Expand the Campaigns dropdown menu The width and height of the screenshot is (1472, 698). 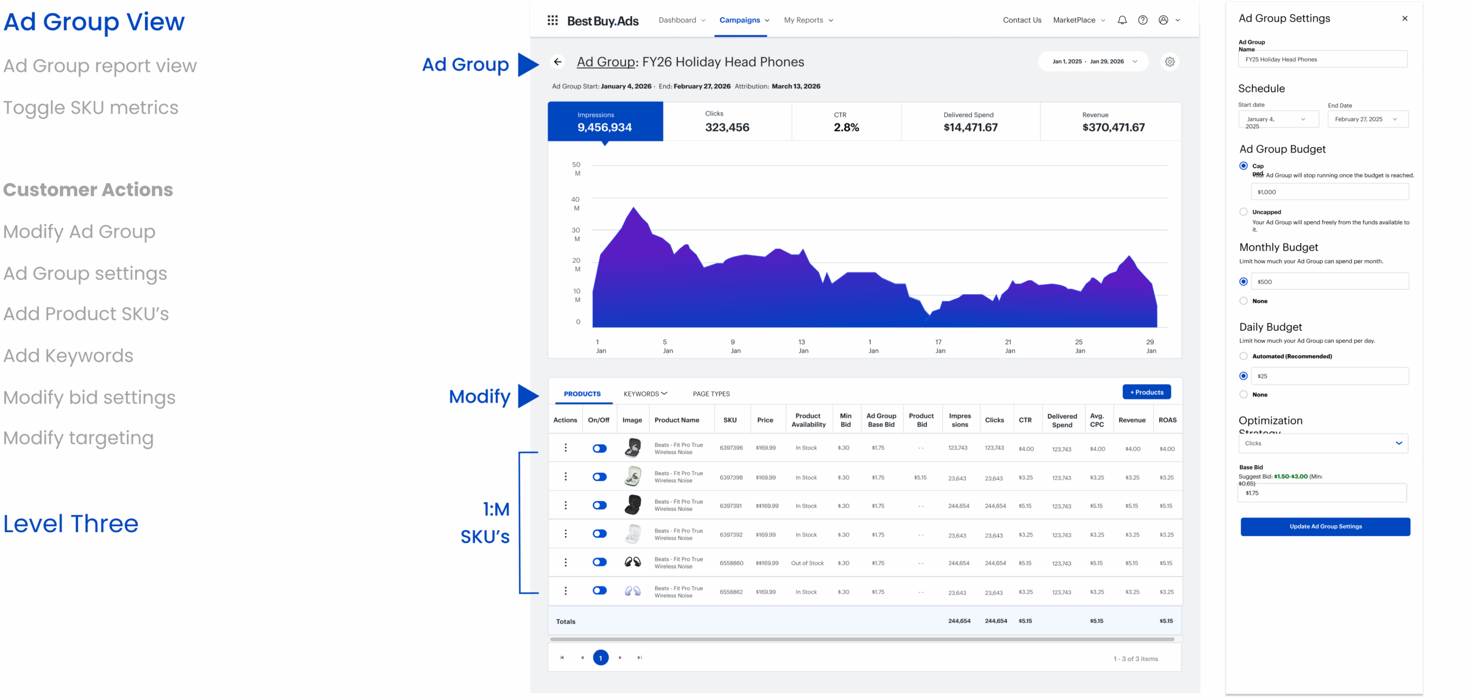point(744,20)
